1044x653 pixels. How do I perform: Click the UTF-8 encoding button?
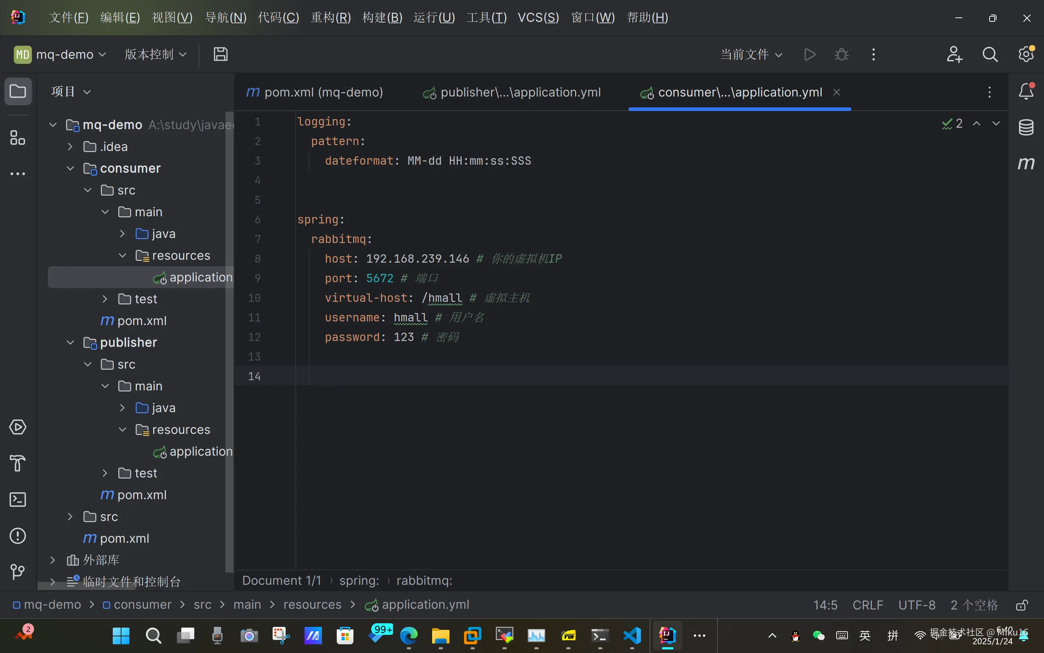pos(917,605)
